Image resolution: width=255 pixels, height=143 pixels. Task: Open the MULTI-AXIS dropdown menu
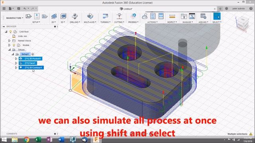point(90,22)
